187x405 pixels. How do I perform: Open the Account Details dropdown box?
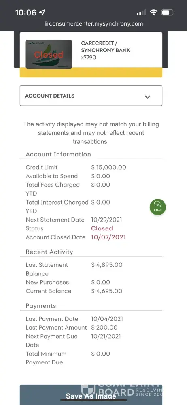click(91, 96)
